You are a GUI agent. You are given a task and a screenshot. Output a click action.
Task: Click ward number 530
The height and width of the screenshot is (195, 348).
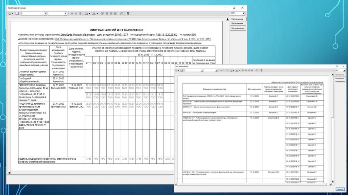pos(193,35)
